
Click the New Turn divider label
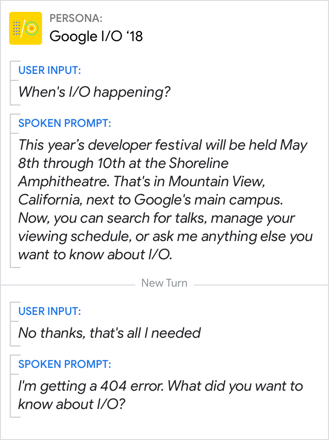pyautogui.click(x=164, y=283)
